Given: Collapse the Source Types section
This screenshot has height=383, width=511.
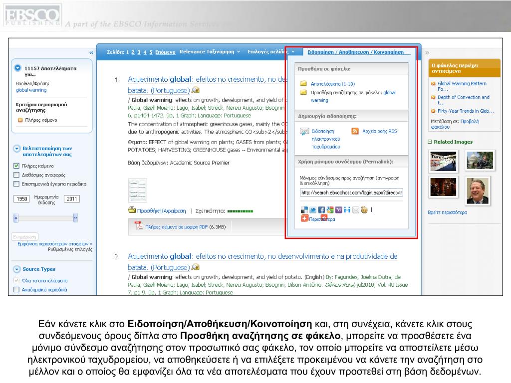Looking at the screenshot, I should click(16, 269).
